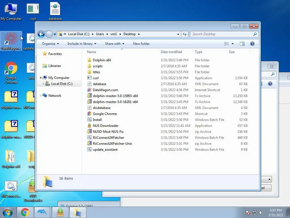Viewport: 290px width, 218px height.
Task: Open dropdown after Desktop in breadcrumb
Action: [x=139, y=34]
